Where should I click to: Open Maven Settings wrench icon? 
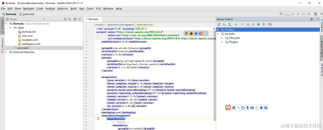[x=270, y=24]
